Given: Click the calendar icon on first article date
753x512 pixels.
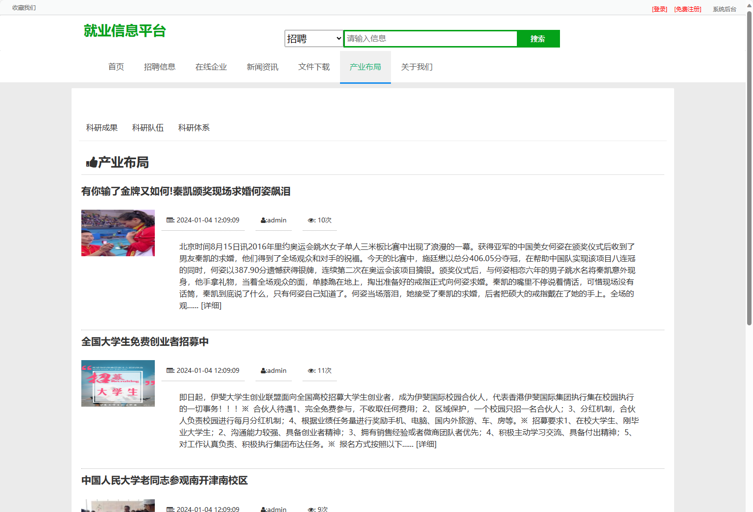Looking at the screenshot, I should pos(170,220).
